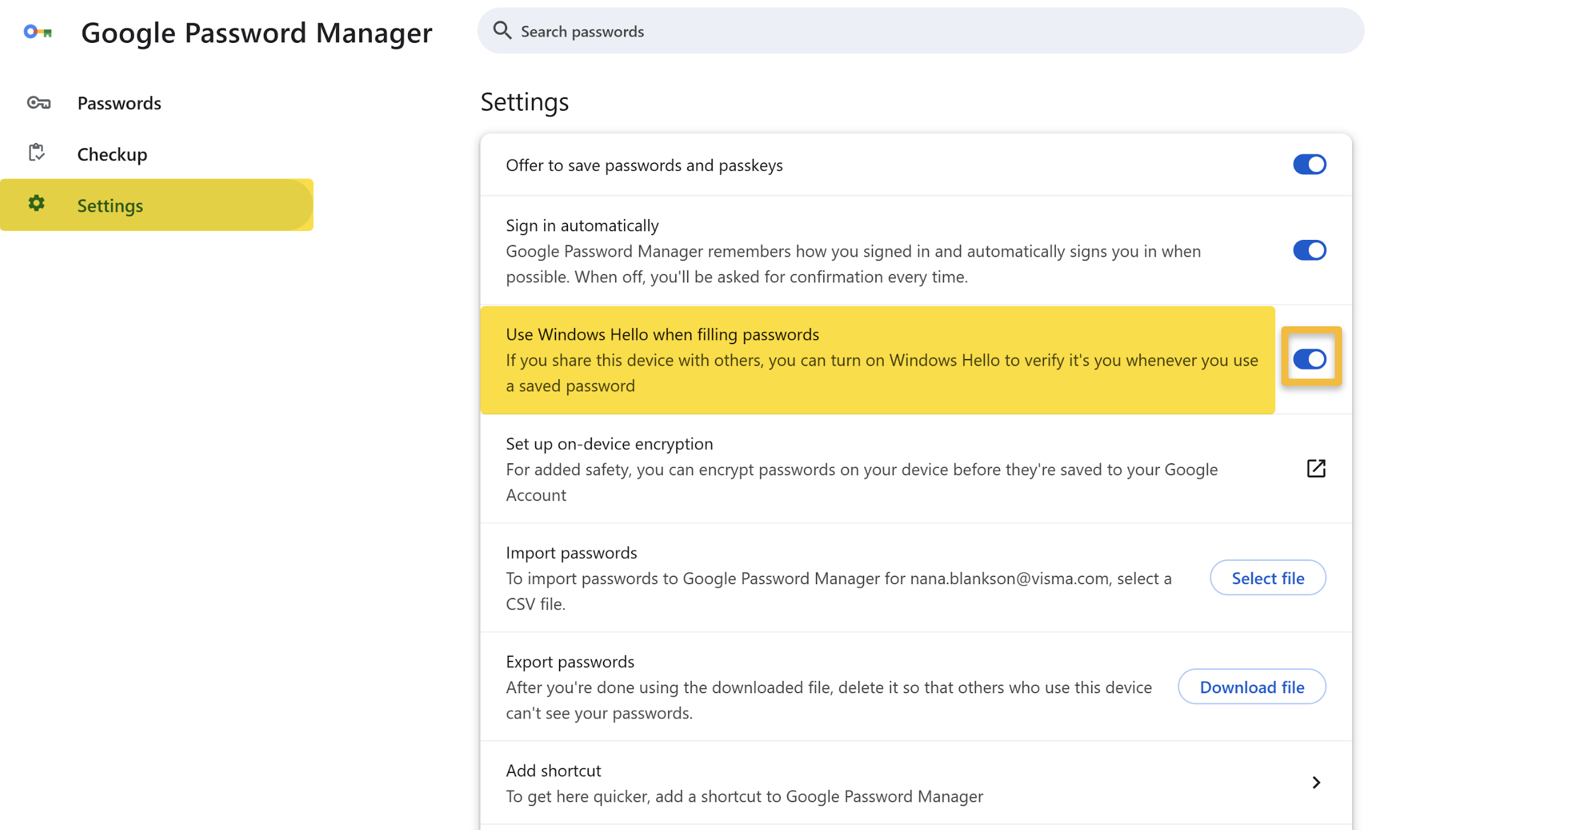The width and height of the screenshot is (1590, 830).
Task: Turn off Use Windows Hello when filling passwords
Action: 1311,360
